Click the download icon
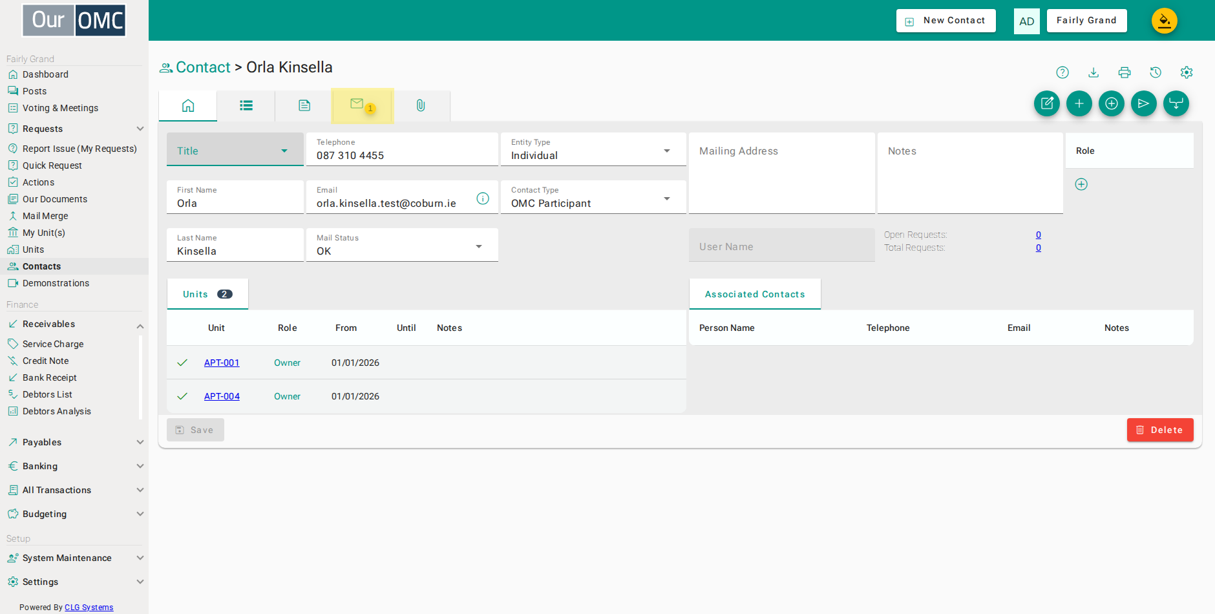Viewport: 1215px width, 614px height. click(1093, 72)
